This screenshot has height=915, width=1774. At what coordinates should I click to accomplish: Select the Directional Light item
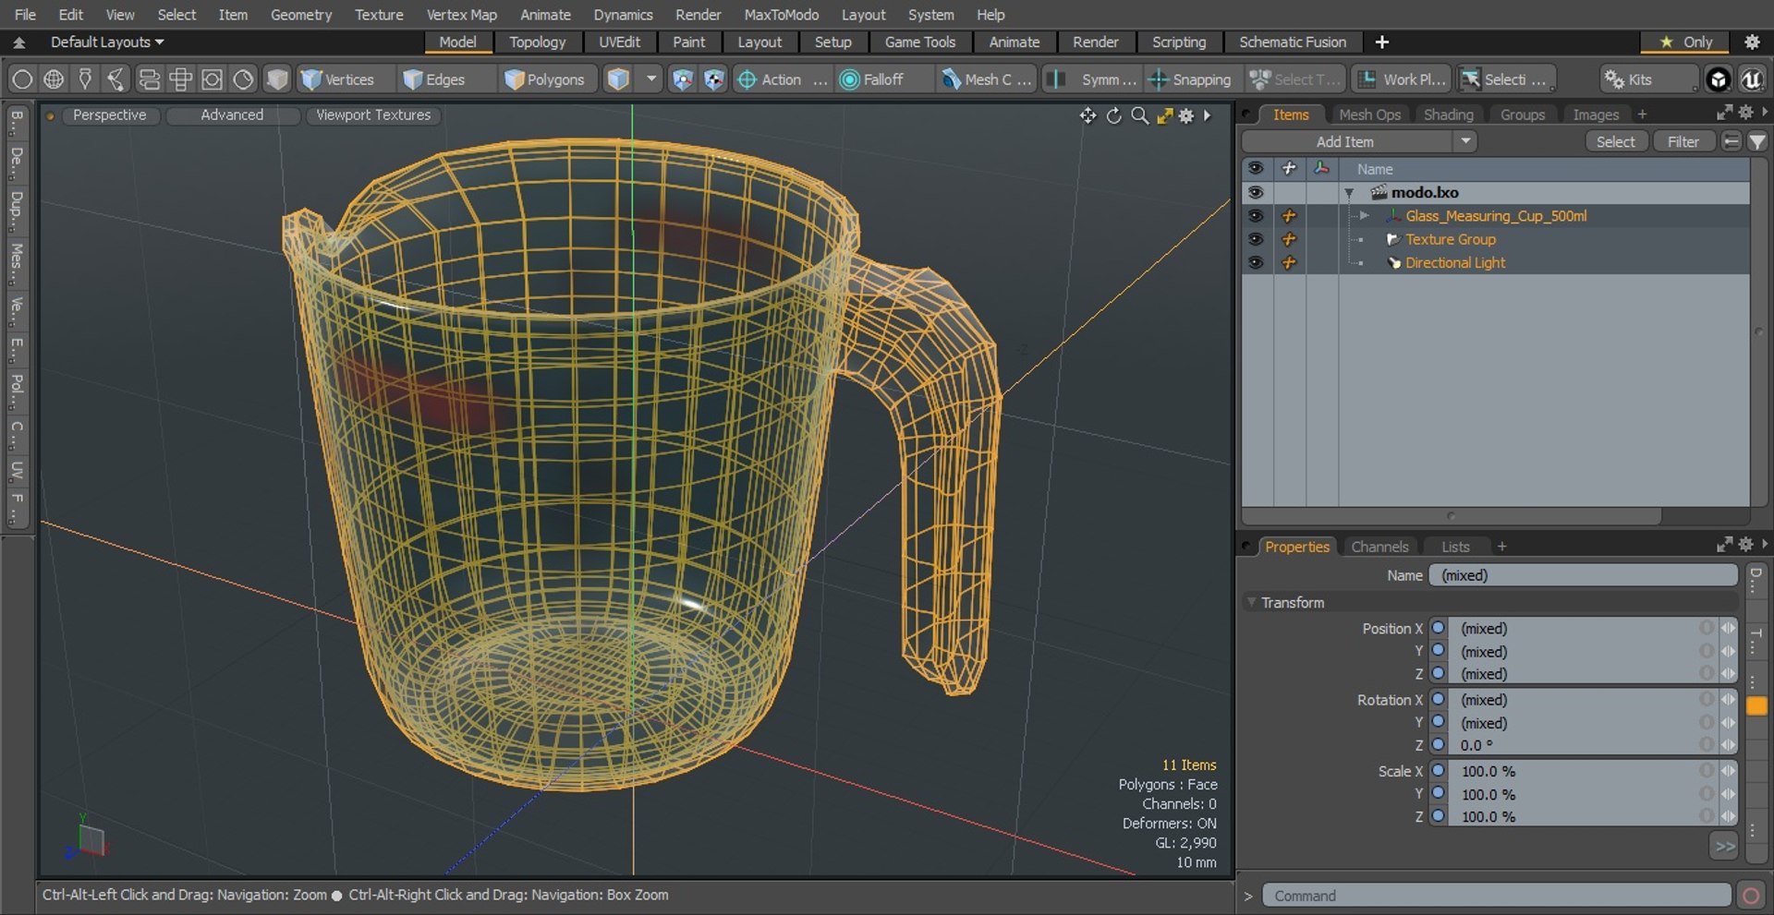1455,263
